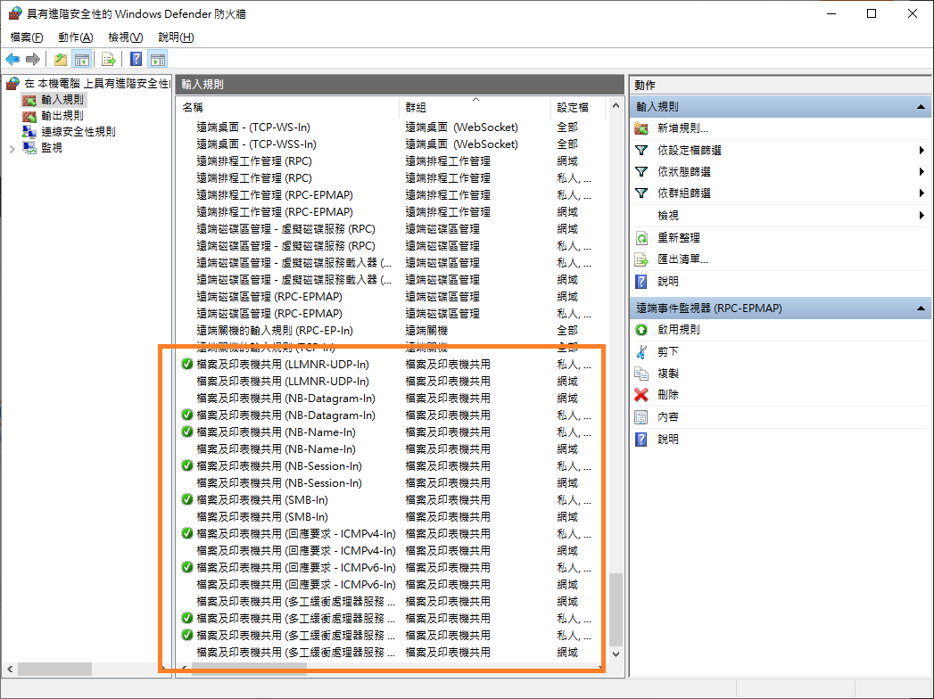The image size is (934, 699).
Task: Open the 動作(A) menu
Action: (76, 37)
